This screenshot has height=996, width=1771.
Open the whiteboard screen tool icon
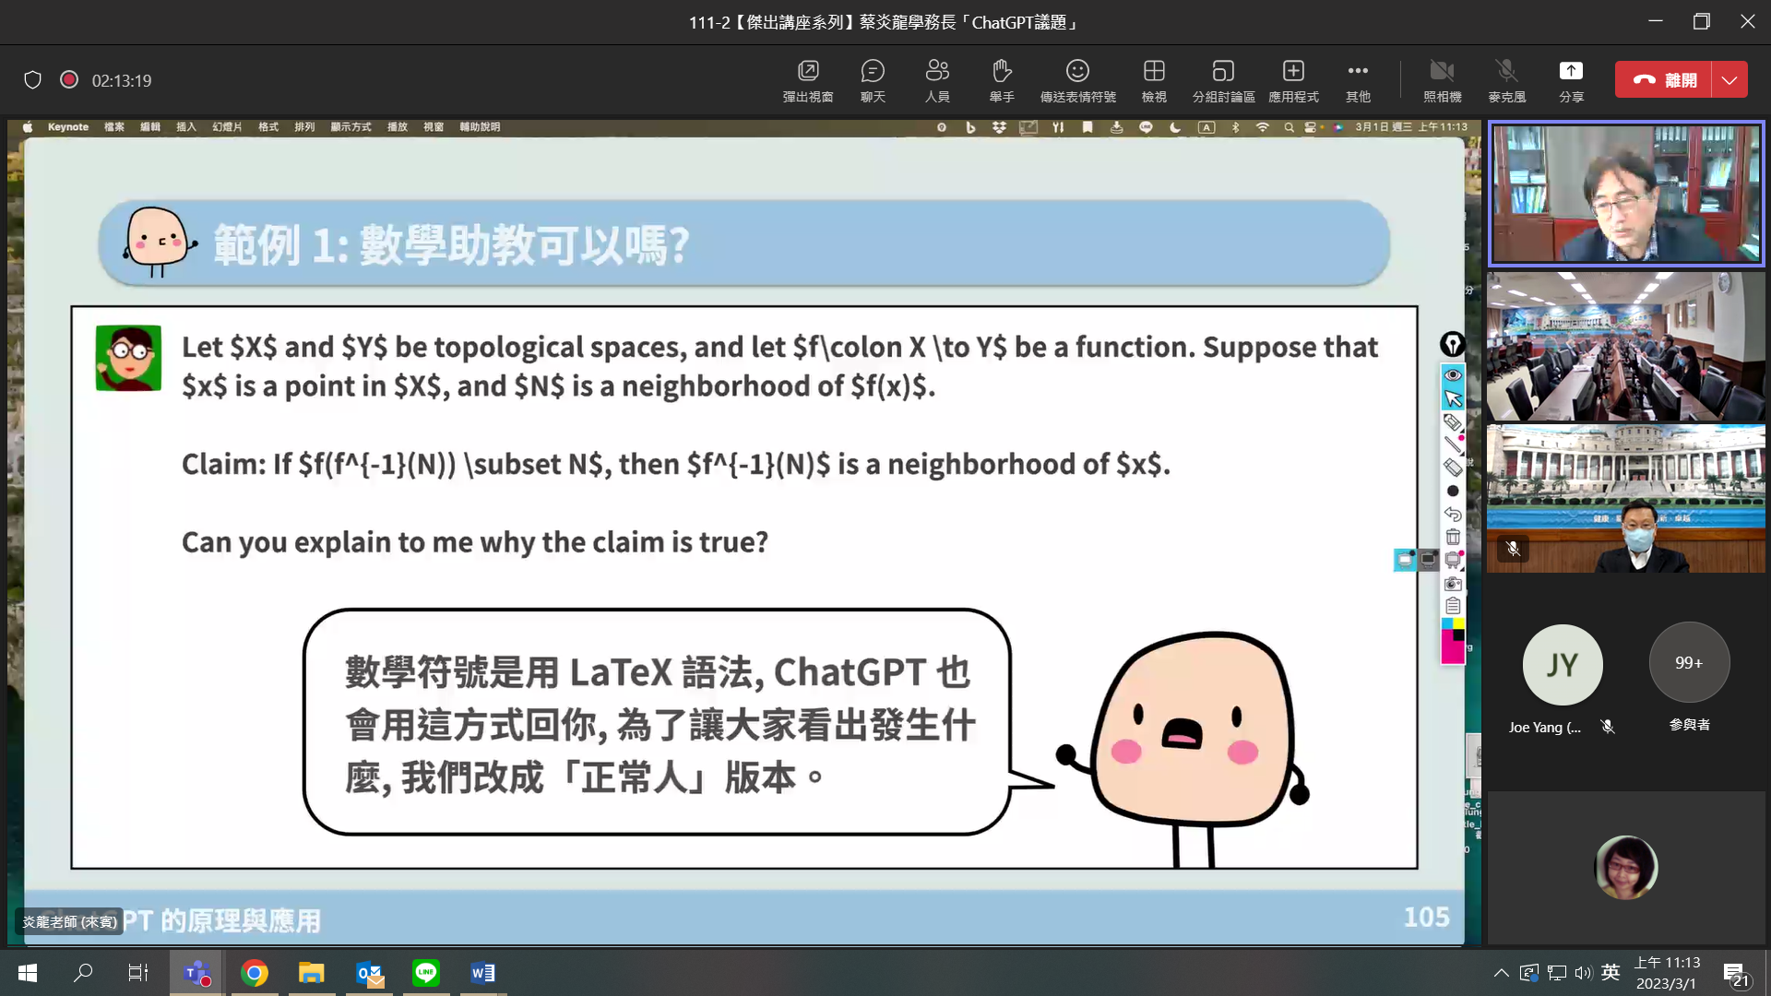[x=1453, y=560]
